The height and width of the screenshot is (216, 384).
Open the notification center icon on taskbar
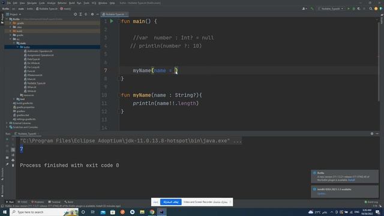pos(377,212)
